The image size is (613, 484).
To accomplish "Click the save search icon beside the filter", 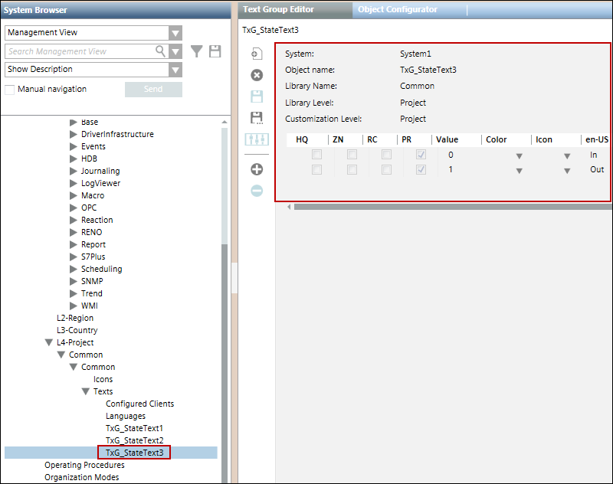I will pos(215,51).
